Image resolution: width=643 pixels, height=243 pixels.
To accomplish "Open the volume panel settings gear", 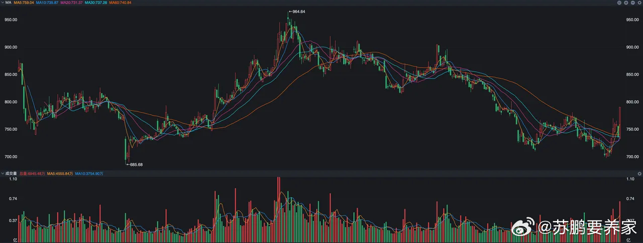I will (x=639, y=173).
